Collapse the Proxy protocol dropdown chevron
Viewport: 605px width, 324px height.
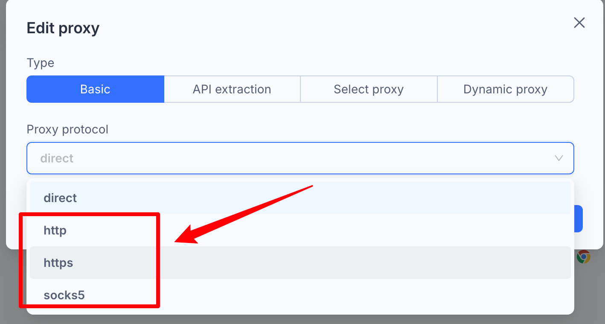558,158
